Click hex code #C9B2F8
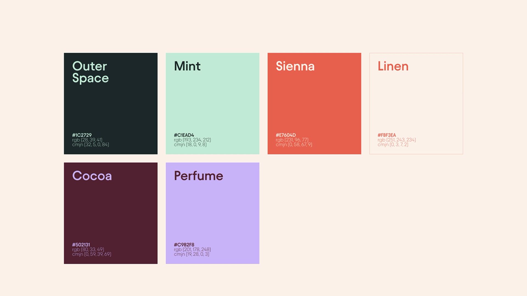Viewport: 527px width, 296px height. (184, 245)
